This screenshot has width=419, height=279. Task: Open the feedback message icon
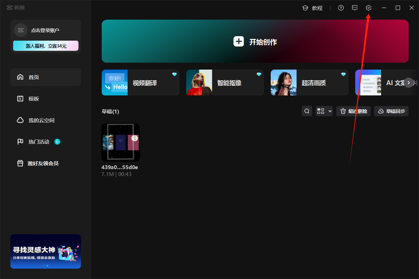point(355,8)
